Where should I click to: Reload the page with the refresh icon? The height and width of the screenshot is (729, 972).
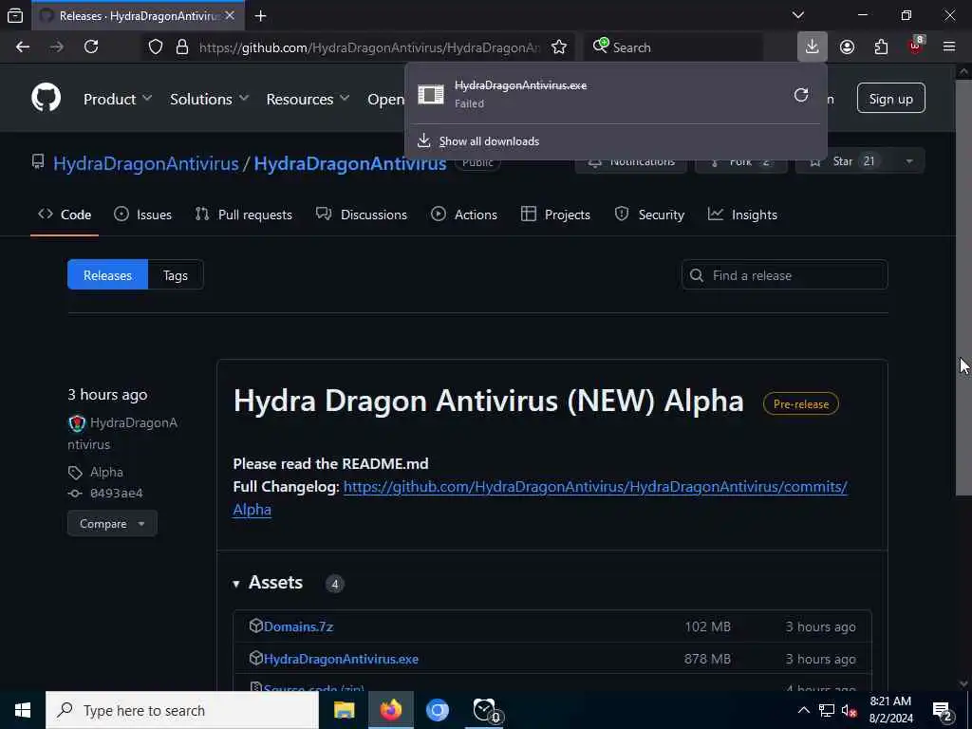91,47
